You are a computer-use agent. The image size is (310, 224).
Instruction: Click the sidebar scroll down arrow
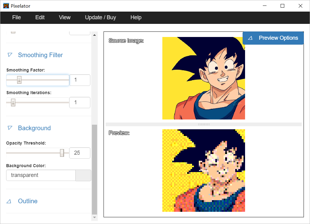pyautogui.click(x=94, y=217)
